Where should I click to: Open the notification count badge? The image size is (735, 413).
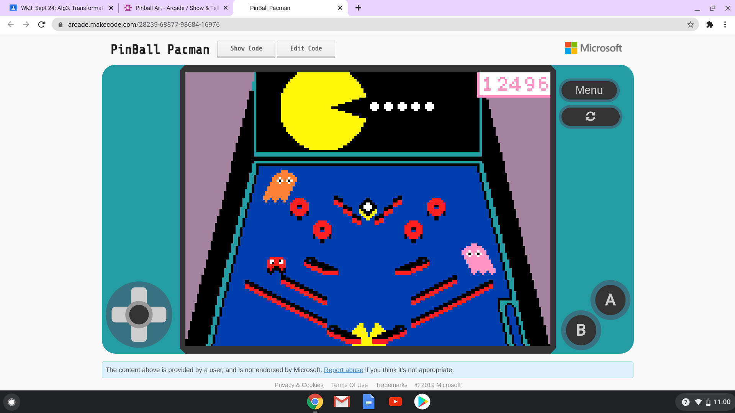coord(686,402)
